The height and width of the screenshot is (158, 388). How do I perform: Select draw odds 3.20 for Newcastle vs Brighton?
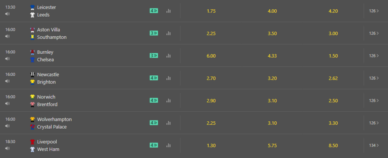click(272, 78)
